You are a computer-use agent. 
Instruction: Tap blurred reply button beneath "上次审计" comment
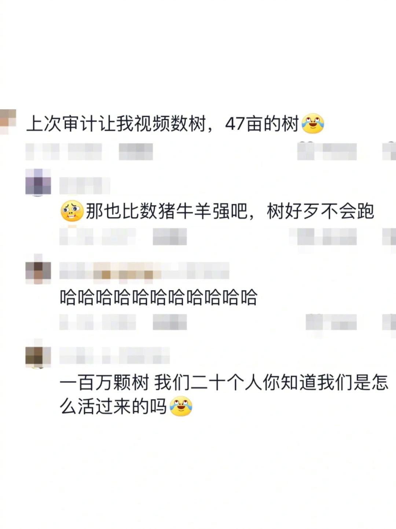click(x=136, y=151)
